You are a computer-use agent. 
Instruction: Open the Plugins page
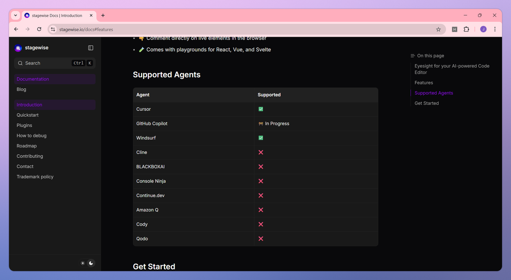click(55, 125)
